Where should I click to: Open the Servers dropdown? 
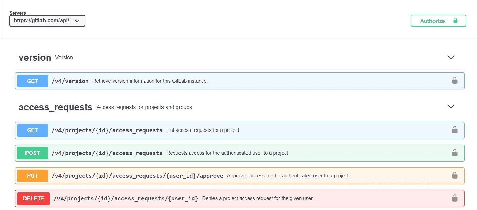click(x=47, y=21)
